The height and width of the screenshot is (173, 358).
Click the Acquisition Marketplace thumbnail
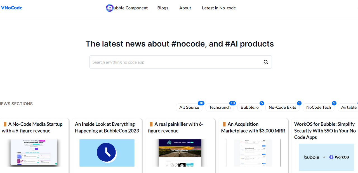[253, 153]
